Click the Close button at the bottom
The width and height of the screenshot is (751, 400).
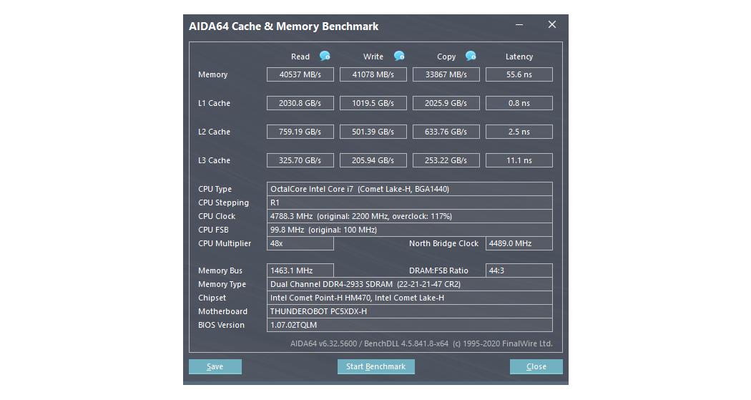[536, 366]
